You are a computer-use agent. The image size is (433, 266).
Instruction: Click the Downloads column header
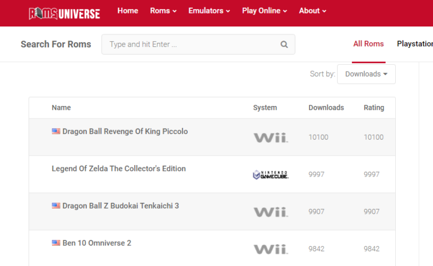[326, 108]
